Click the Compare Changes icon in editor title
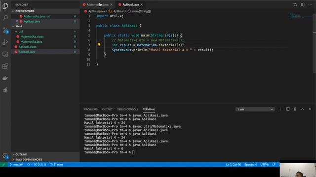 [x=295, y=4]
